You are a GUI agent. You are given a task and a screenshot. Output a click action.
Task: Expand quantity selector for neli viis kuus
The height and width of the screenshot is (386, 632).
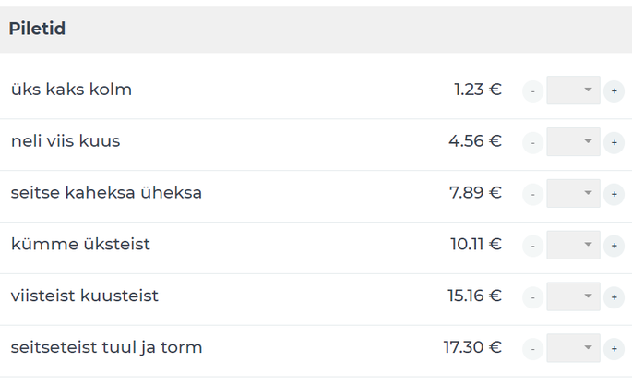[x=573, y=141]
